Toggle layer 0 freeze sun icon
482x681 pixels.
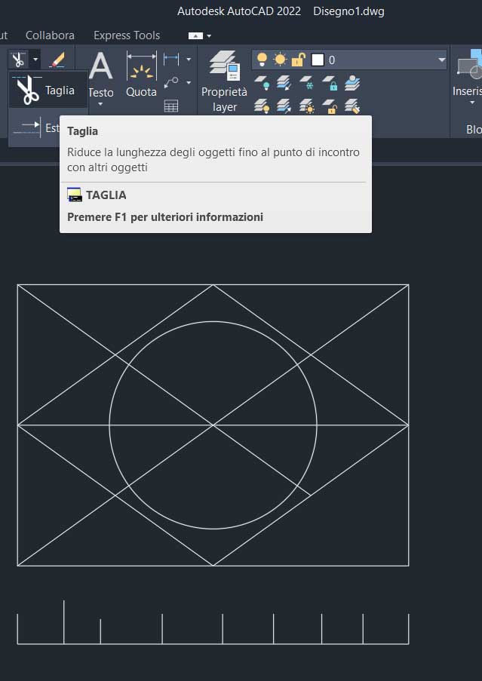point(280,60)
